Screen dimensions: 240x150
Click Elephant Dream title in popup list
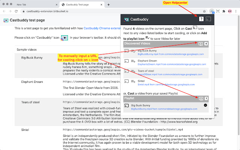(x=147, y=61)
